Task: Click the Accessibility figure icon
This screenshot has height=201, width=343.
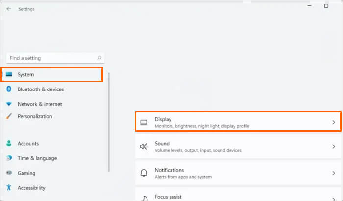Action: 9,187
